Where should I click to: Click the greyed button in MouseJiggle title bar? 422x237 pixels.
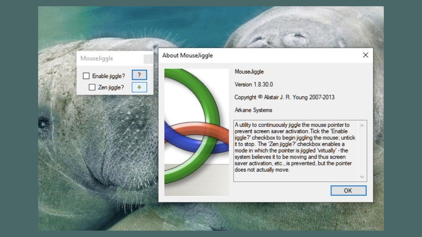[148, 59]
